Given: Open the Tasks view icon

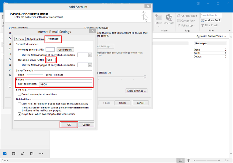Looking at the screenshot, I should pos(32,153).
